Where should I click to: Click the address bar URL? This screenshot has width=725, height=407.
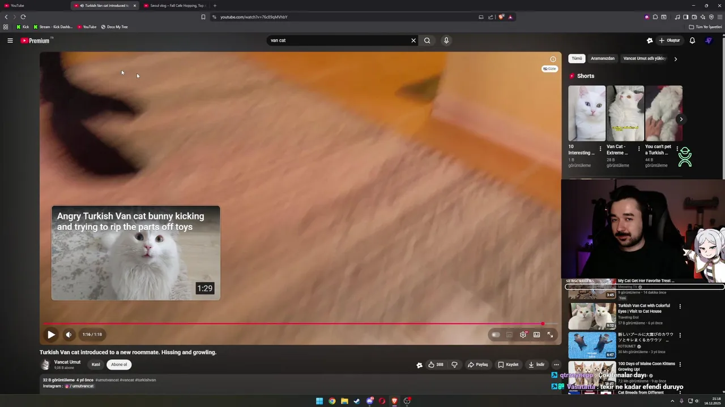pos(254,17)
